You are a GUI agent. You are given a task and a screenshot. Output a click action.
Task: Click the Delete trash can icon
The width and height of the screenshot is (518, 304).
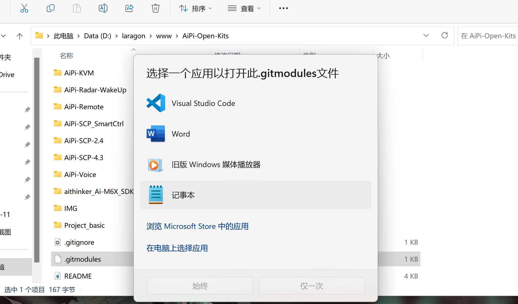click(156, 8)
